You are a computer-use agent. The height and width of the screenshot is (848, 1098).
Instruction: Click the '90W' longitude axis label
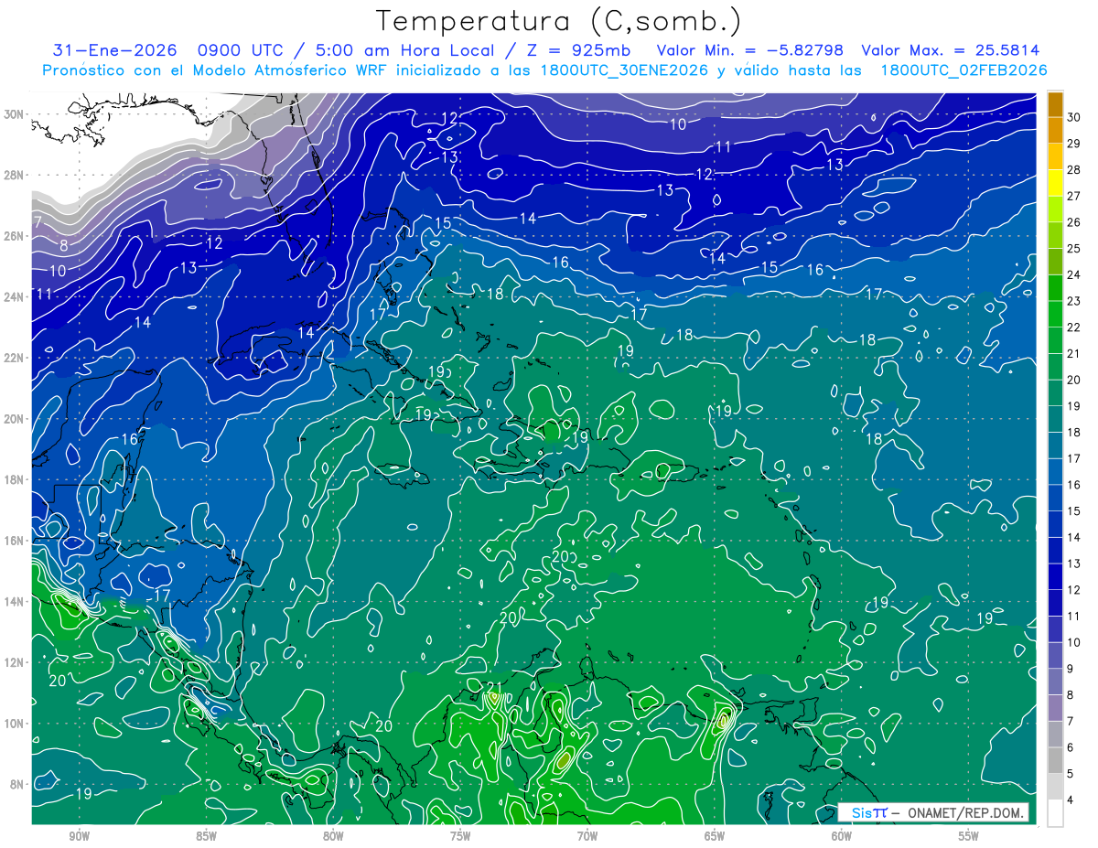click(x=79, y=837)
